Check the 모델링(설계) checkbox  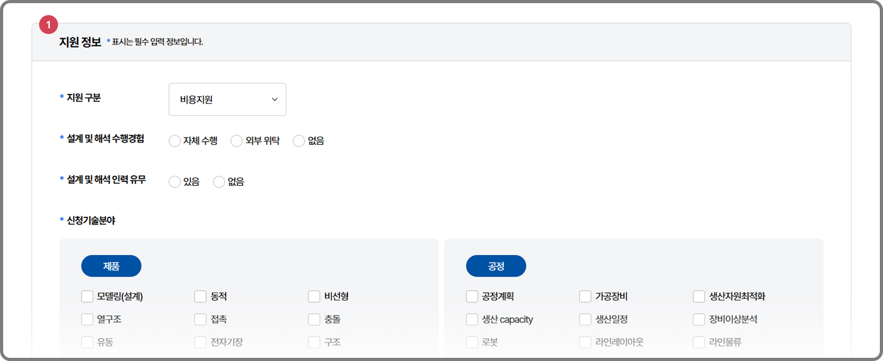tap(88, 297)
